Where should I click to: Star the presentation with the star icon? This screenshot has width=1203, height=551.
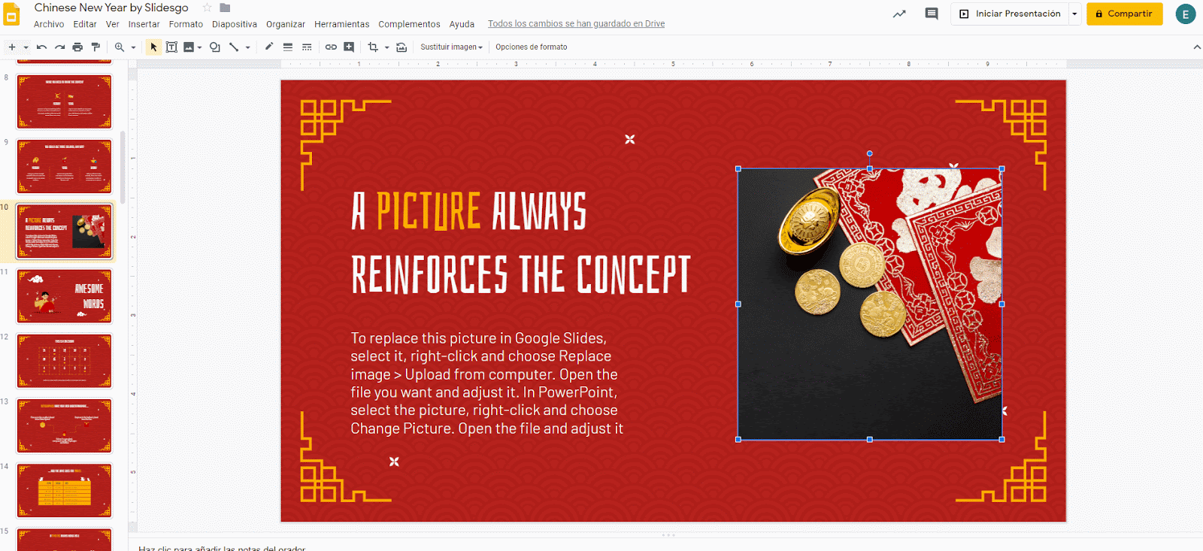click(x=207, y=8)
